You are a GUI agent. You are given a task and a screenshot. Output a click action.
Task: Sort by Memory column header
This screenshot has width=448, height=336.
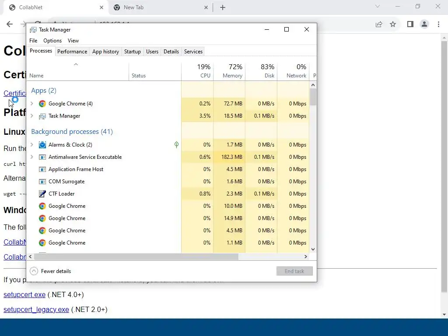tap(229, 71)
